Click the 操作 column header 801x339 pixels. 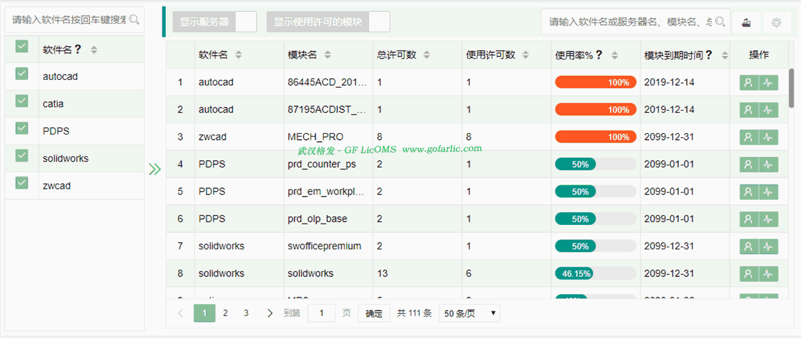coord(759,55)
